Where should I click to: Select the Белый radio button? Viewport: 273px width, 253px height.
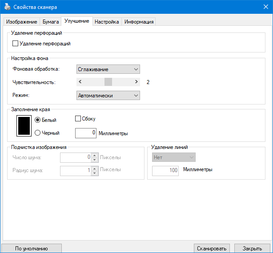[38, 120]
